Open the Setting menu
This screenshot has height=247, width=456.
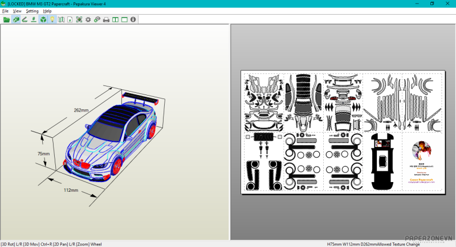pos(32,11)
